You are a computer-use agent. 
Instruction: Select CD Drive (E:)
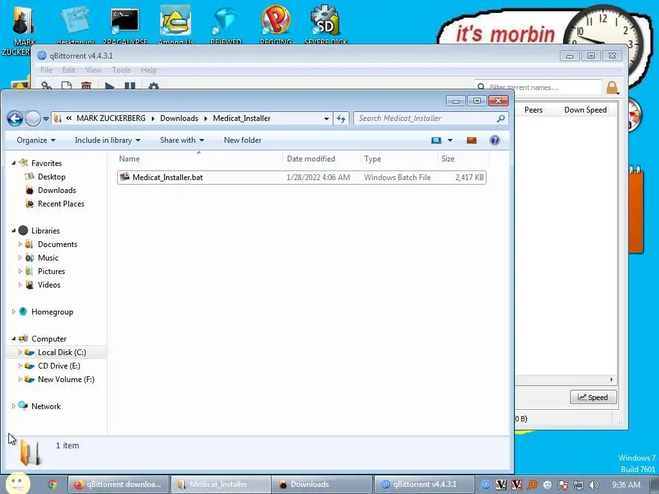coord(59,366)
